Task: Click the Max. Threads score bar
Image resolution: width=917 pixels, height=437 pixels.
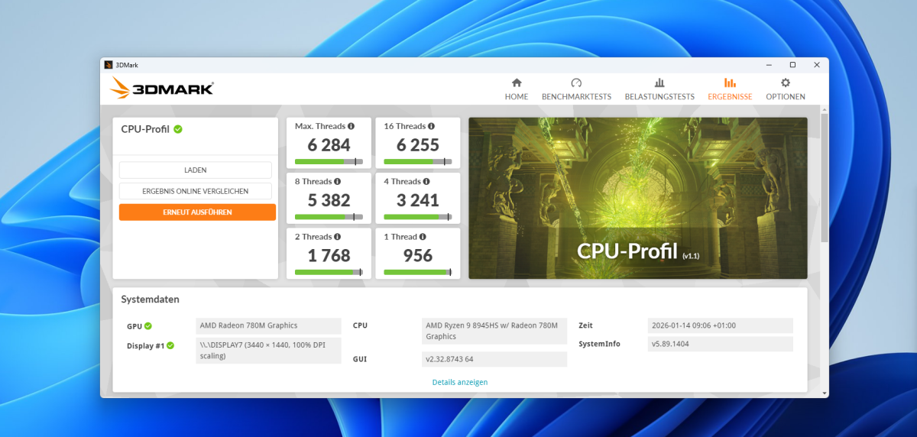Action: (x=329, y=162)
